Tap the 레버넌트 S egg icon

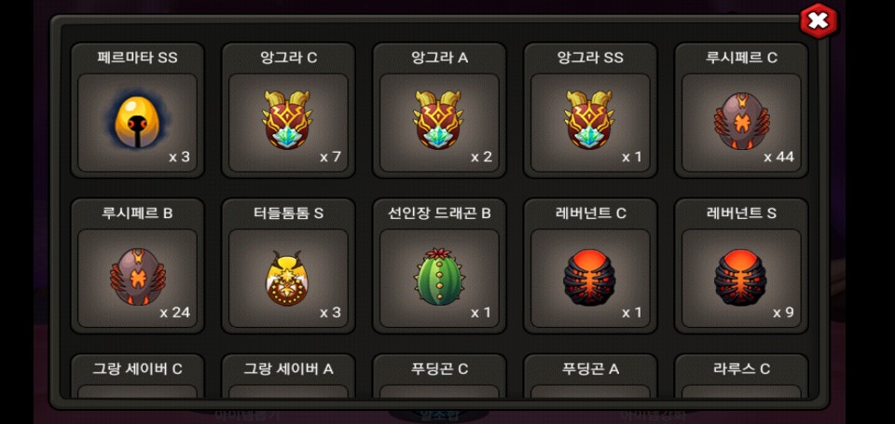741,279
